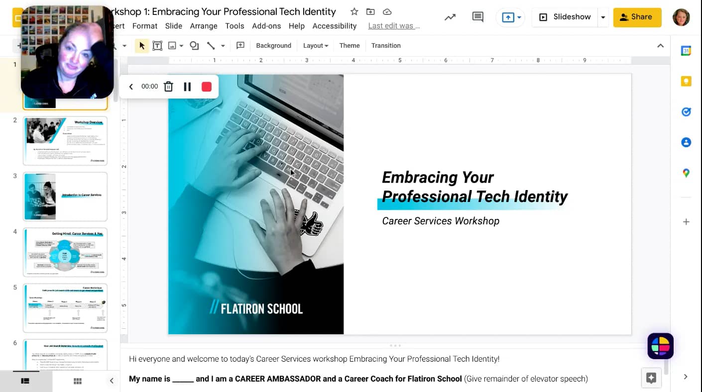Open the line type dropdown arrow

tap(223, 46)
